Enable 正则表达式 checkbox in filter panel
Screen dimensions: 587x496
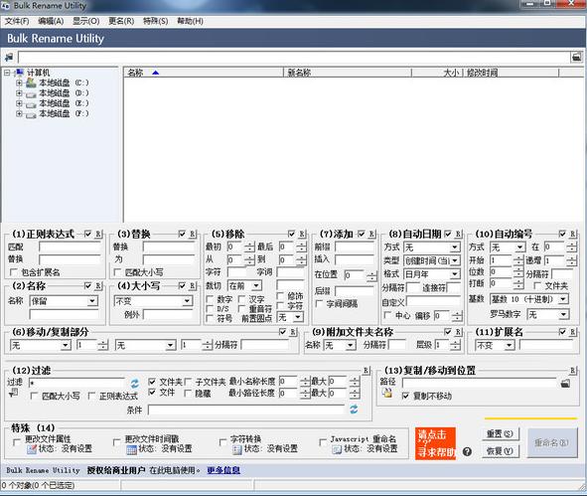tap(91, 396)
